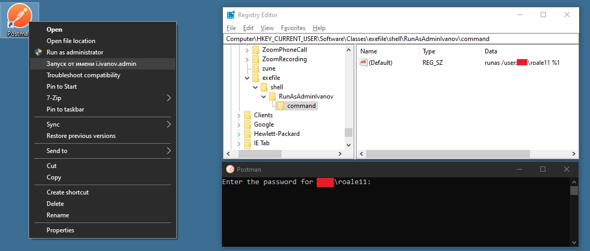Click the exefile folder icon
The height and width of the screenshot is (251, 590).
pyautogui.click(x=256, y=78)
